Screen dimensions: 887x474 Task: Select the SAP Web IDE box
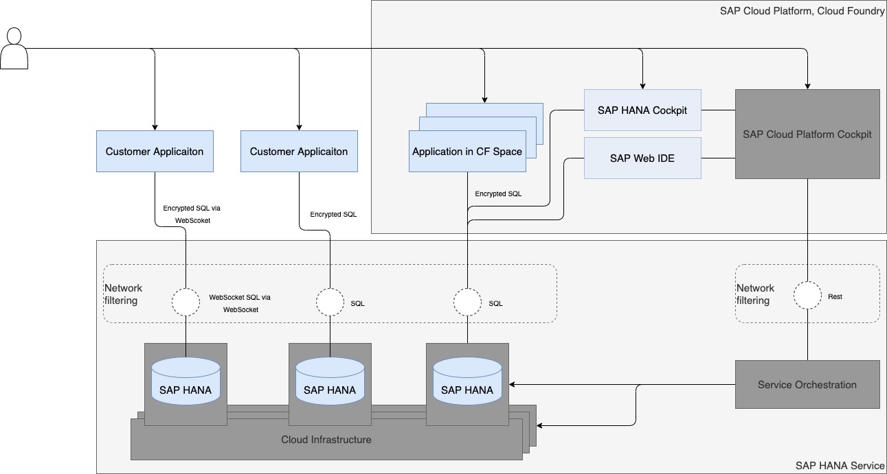tap(642, 158)
